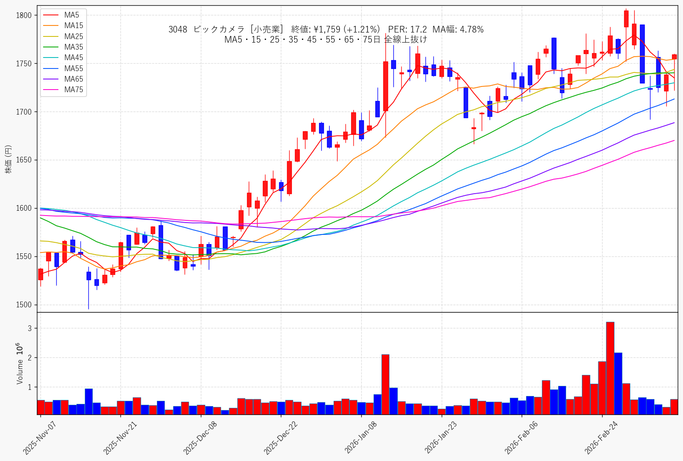Screen dimensions: 683x461
Task: Click the 1800 price axis label
Action: pos(23,15)
